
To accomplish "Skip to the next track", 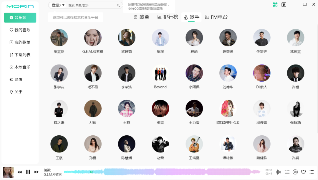I will point(37,172).
